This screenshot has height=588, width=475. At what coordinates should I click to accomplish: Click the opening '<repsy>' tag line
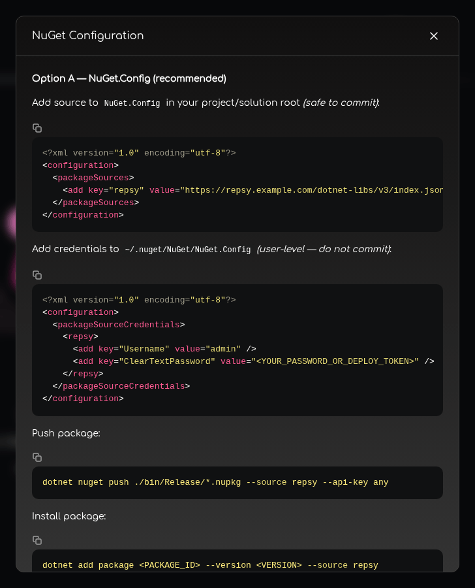(80, 336)
